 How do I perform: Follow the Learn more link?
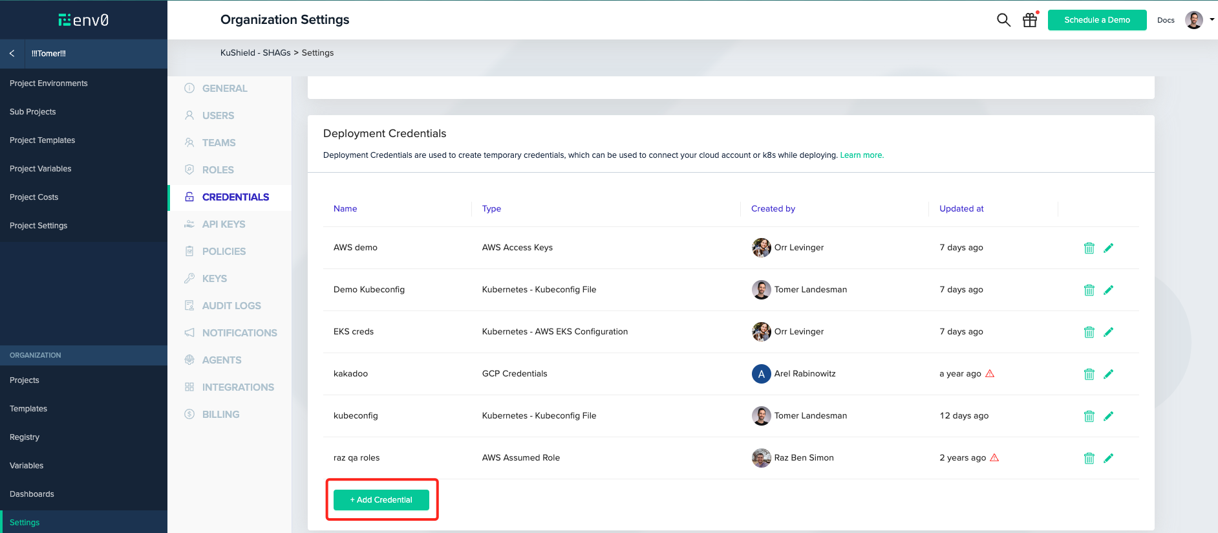[862, 155]
